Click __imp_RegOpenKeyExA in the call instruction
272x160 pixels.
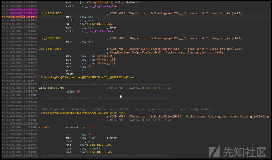[x=100, y=6]
